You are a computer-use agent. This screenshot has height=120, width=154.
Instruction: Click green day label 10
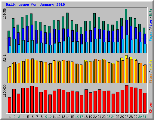pyautogui.click(x=50, y=117)
